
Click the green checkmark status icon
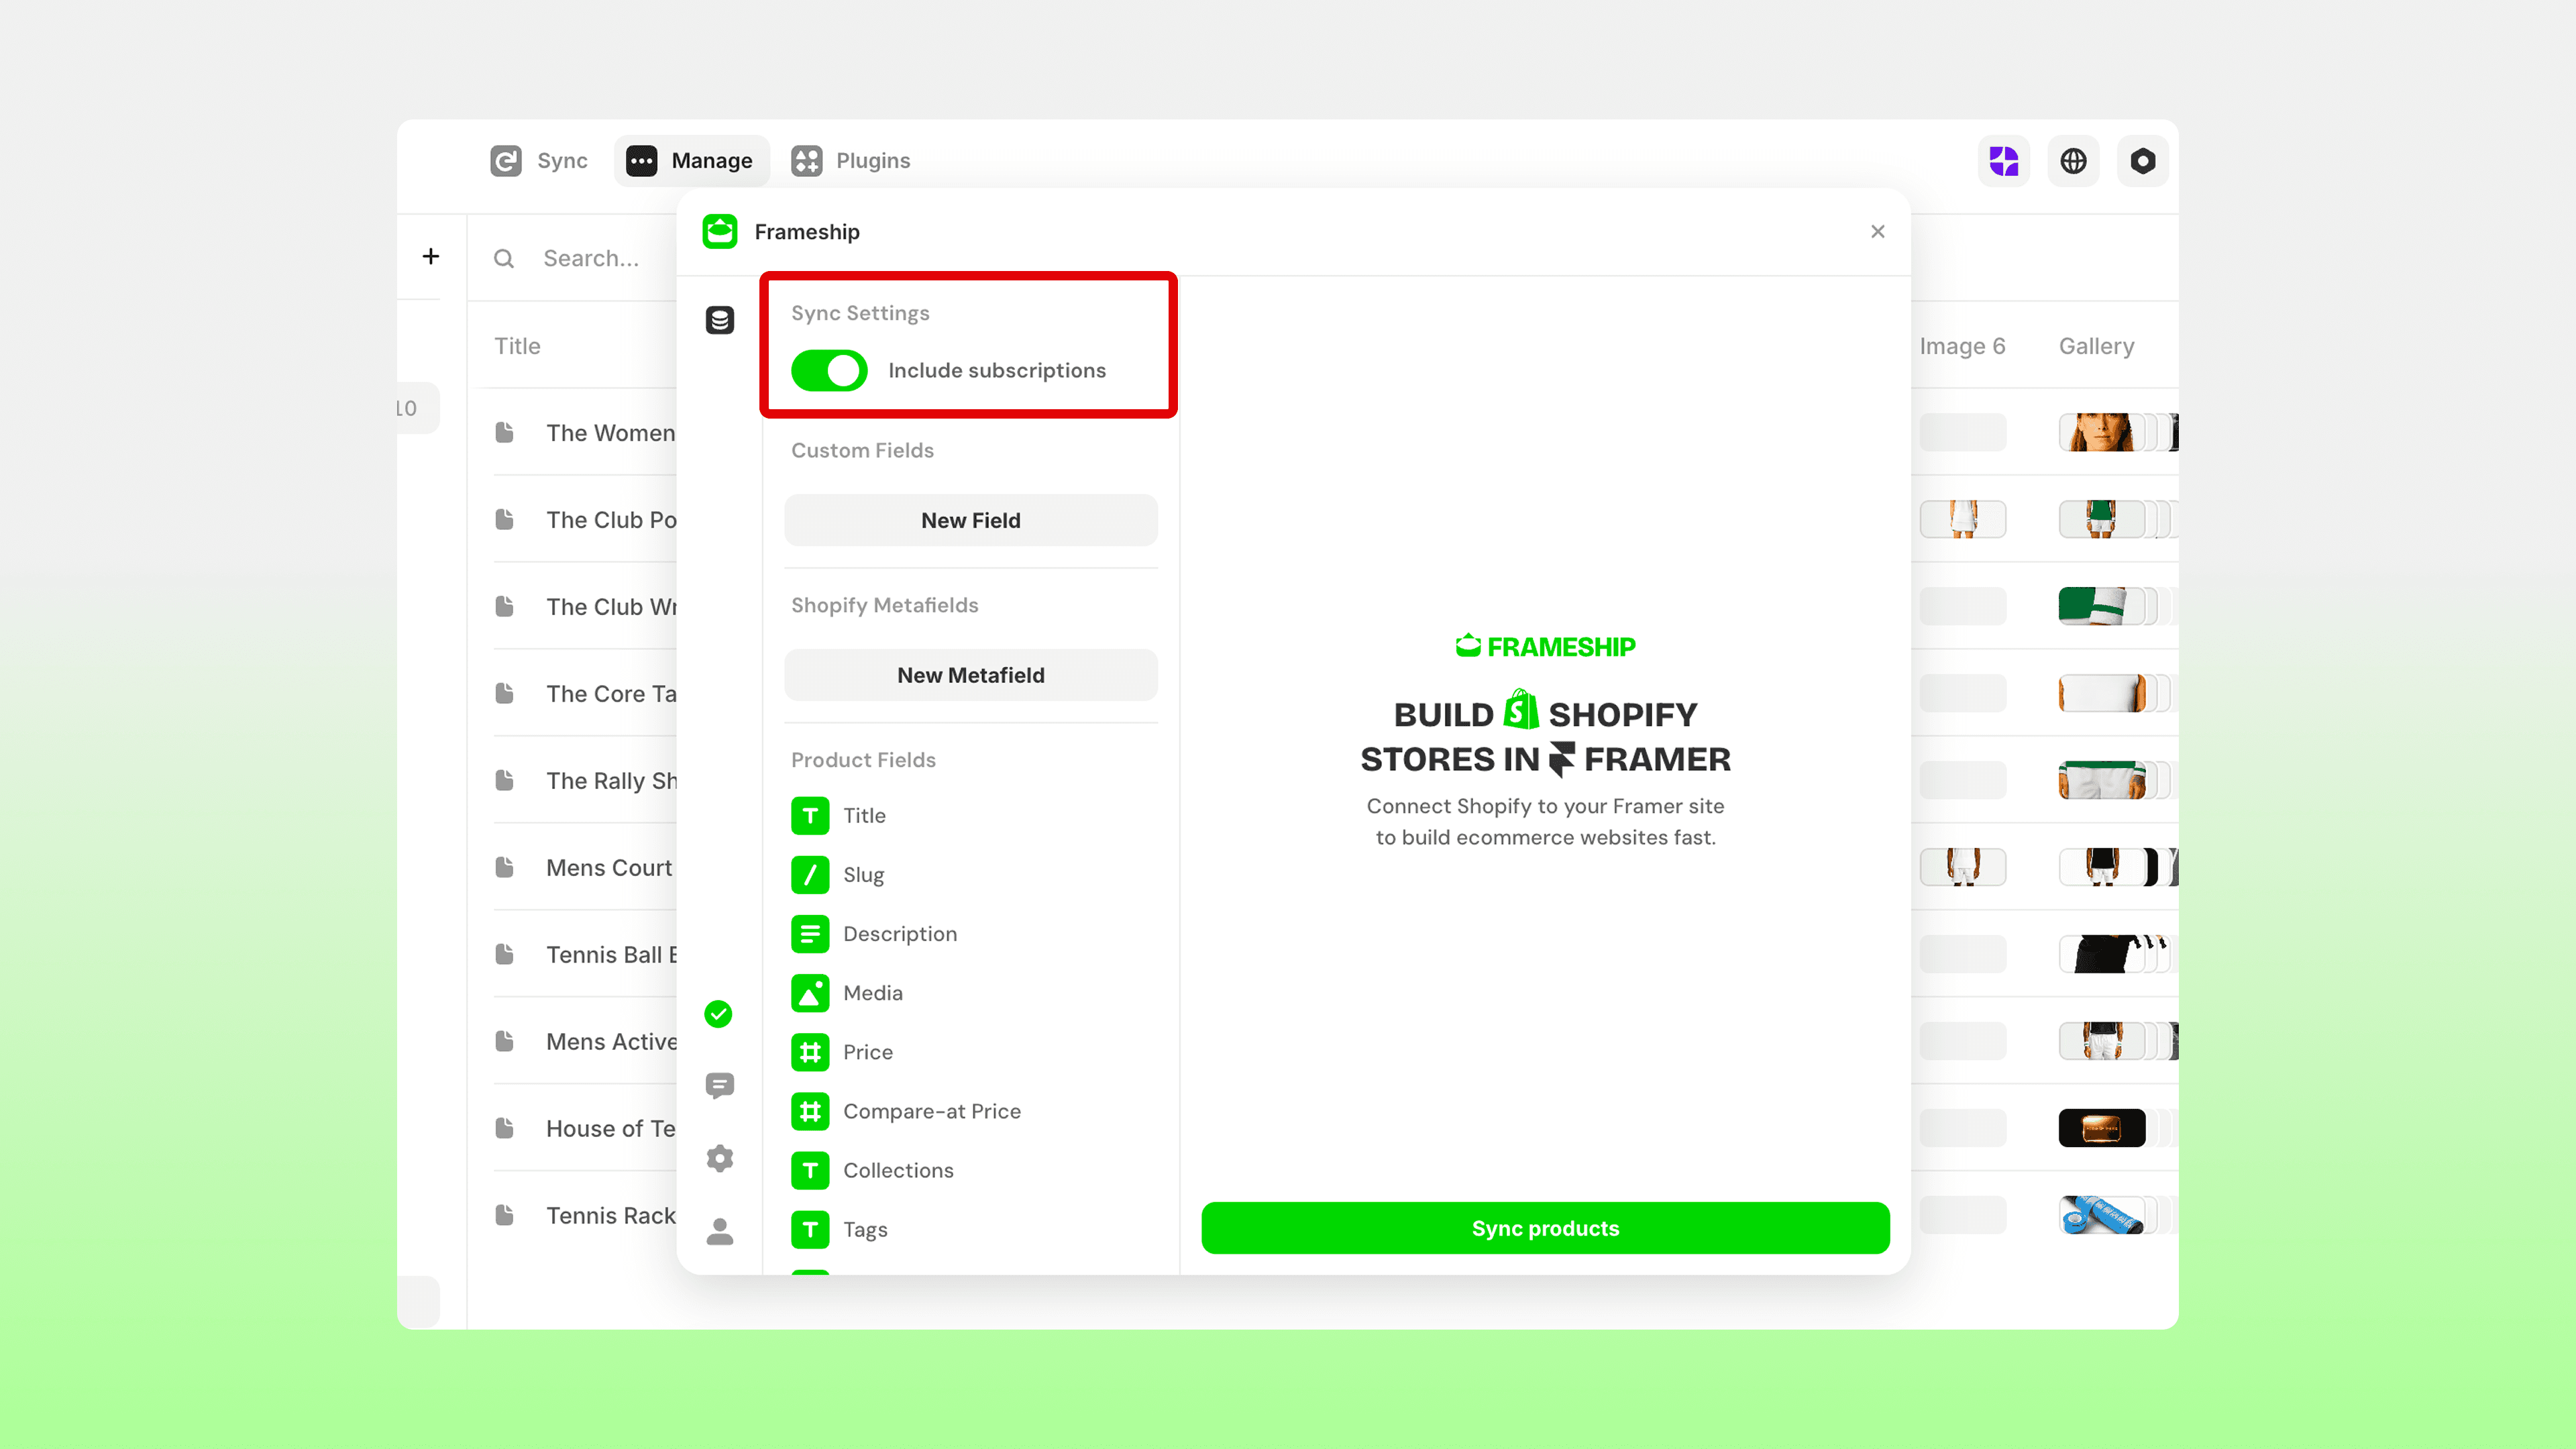(718, 1014)
